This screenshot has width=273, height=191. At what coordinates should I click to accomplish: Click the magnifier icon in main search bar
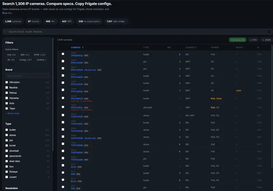(x=5, y=32)
